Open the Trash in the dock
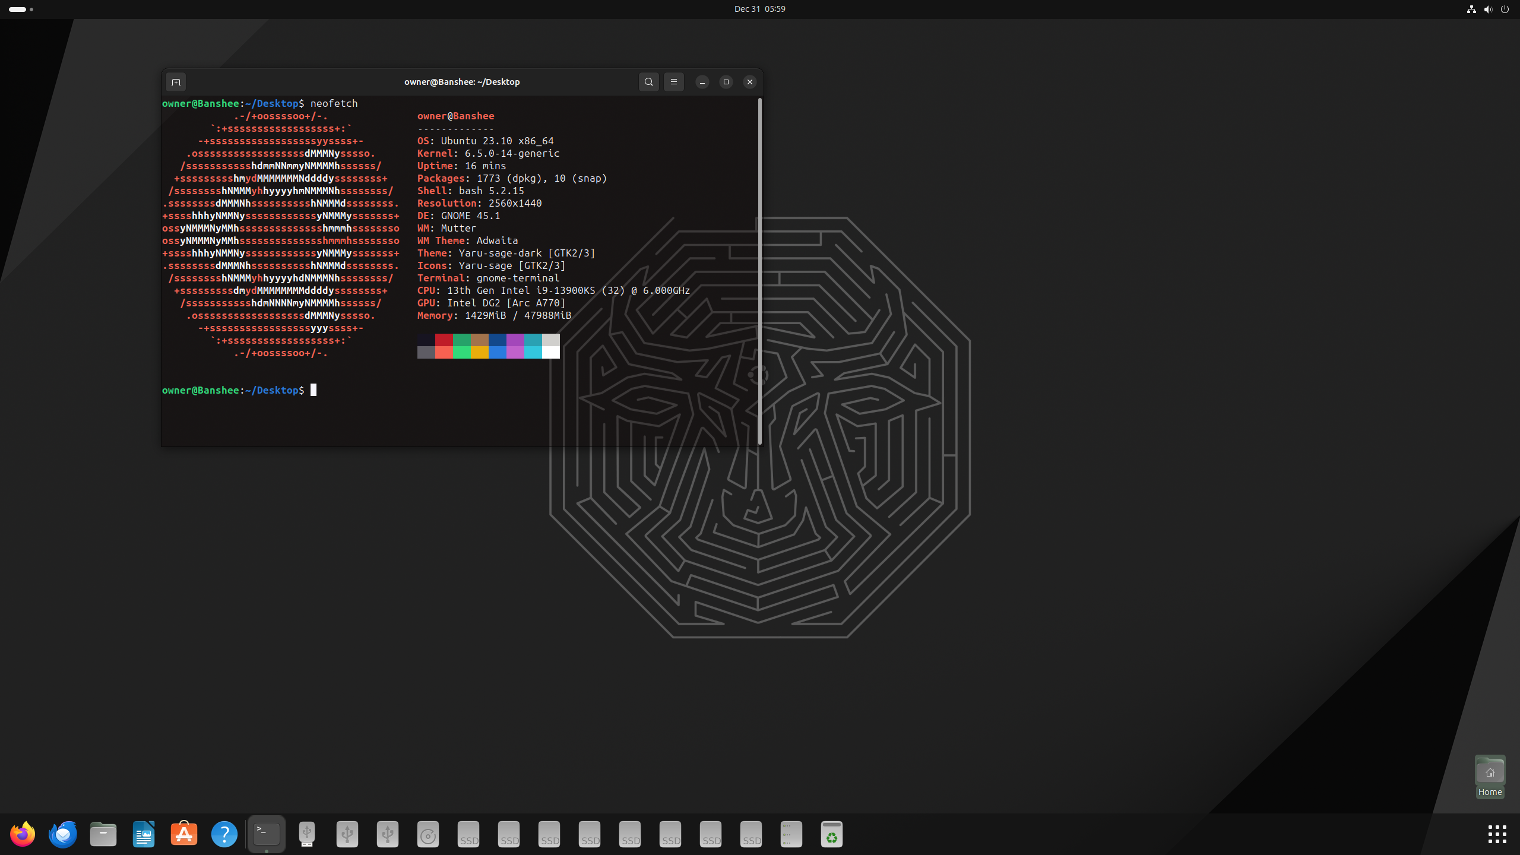The height and width of the screenshot is (855, 1520). pos(832,834)
